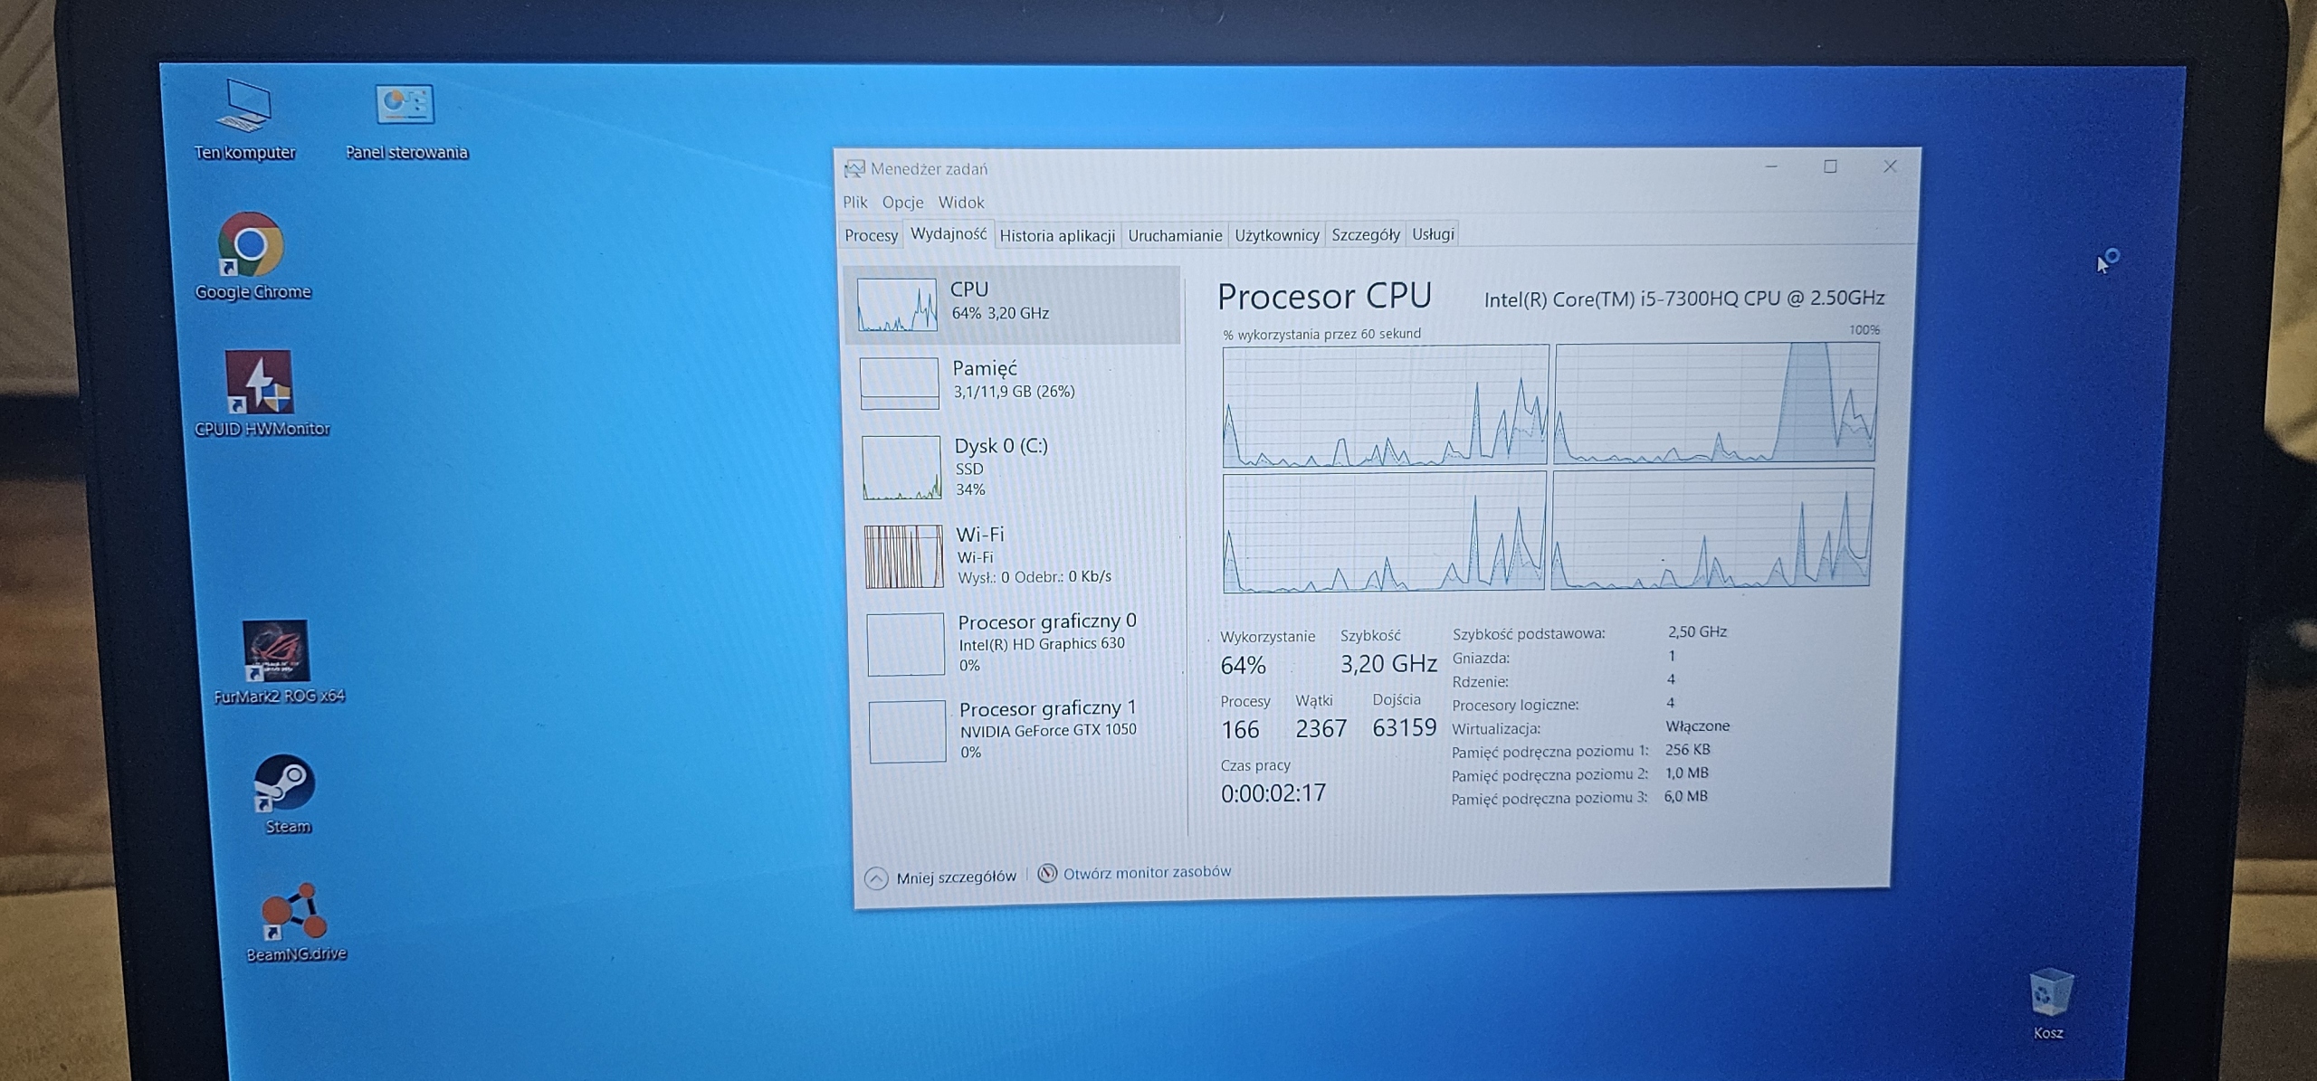Open the Plik menu
This screenshot has height=1081, width=2317.
(854, 202)
